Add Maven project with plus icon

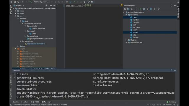(136, 9)
